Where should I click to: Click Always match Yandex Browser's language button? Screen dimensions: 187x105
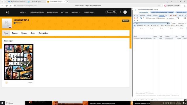[162, 12]
